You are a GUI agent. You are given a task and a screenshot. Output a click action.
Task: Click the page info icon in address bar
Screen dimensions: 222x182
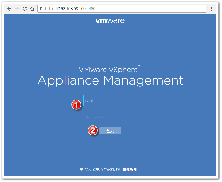coord(41,9)
